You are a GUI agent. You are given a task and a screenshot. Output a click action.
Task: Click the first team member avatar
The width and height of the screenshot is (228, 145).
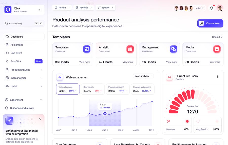[176, 8]
